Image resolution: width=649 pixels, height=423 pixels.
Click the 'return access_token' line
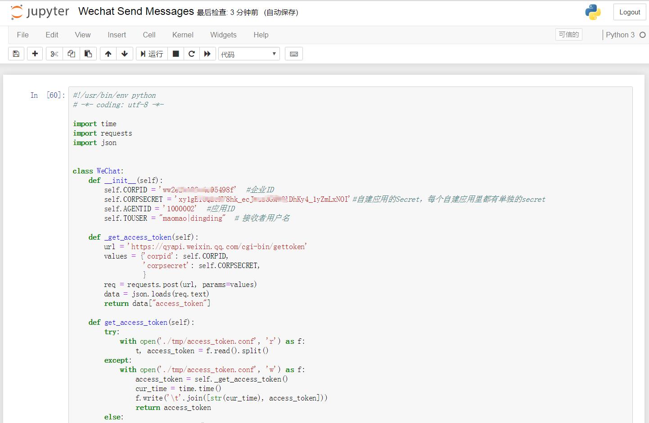173,407
